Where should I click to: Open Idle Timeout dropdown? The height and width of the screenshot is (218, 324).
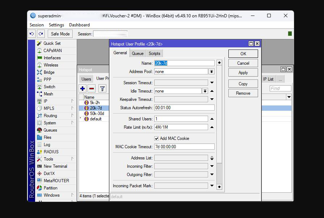coord(205,91)
